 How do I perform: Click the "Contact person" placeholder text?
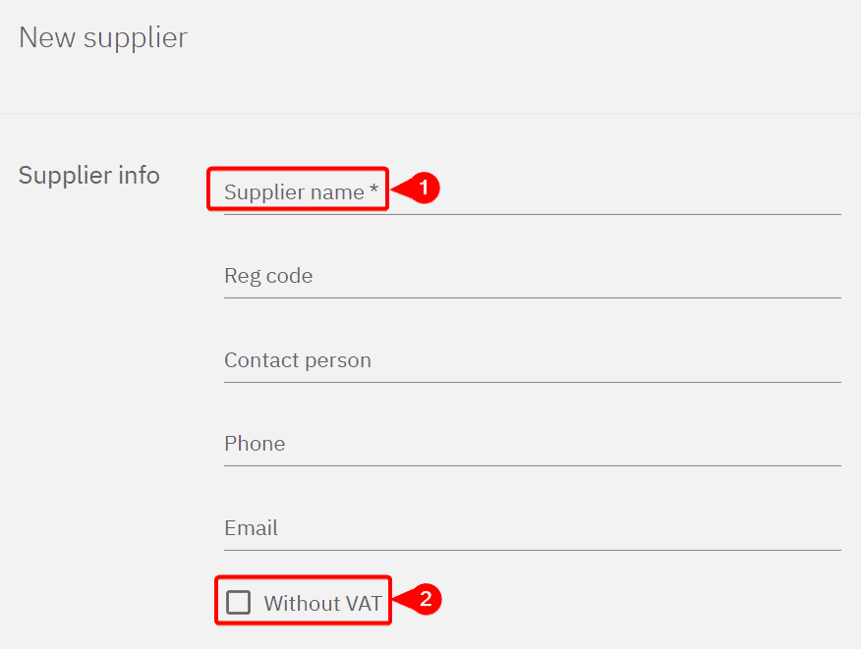click(x=298, y=360)
